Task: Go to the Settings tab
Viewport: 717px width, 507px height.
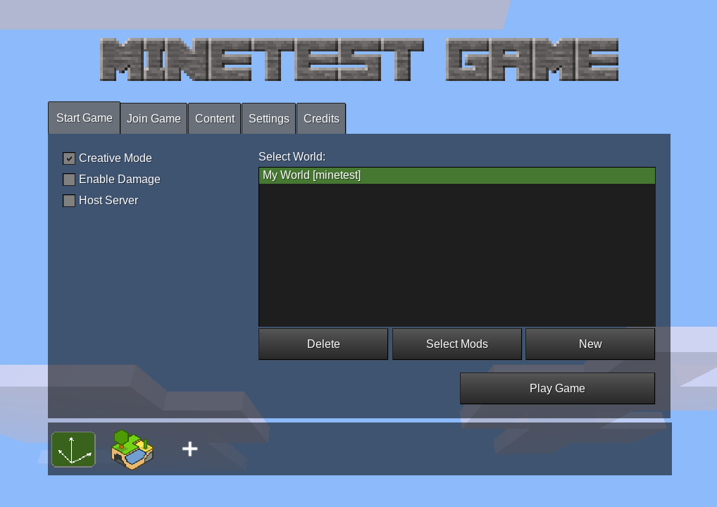Action: tap(268, 118)
